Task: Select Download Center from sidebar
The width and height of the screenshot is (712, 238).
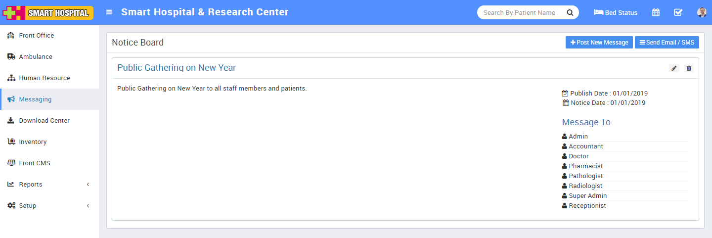Action: [x=44, y=121]
